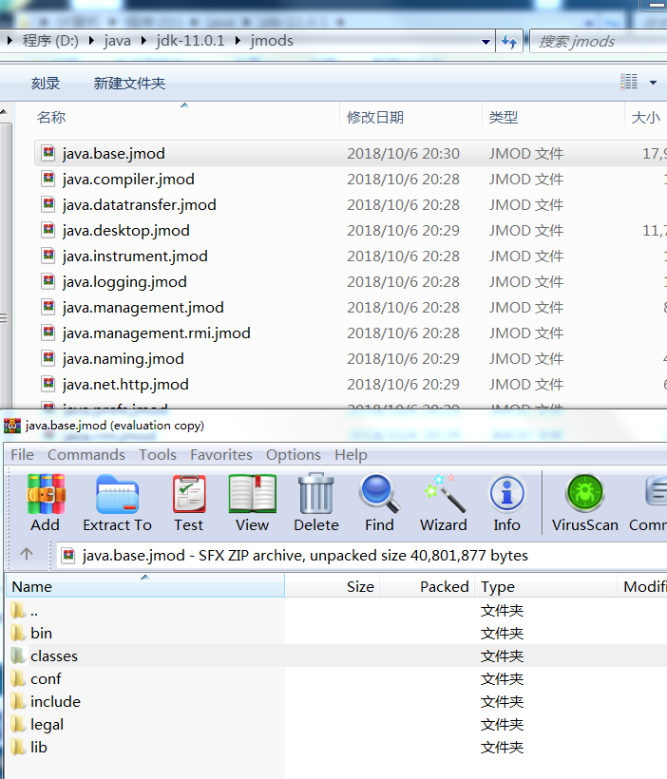Select java.net.http.jmod file name
Viewport: 667px width, 779px height.
pyautogui.click(x=125, y=385)
